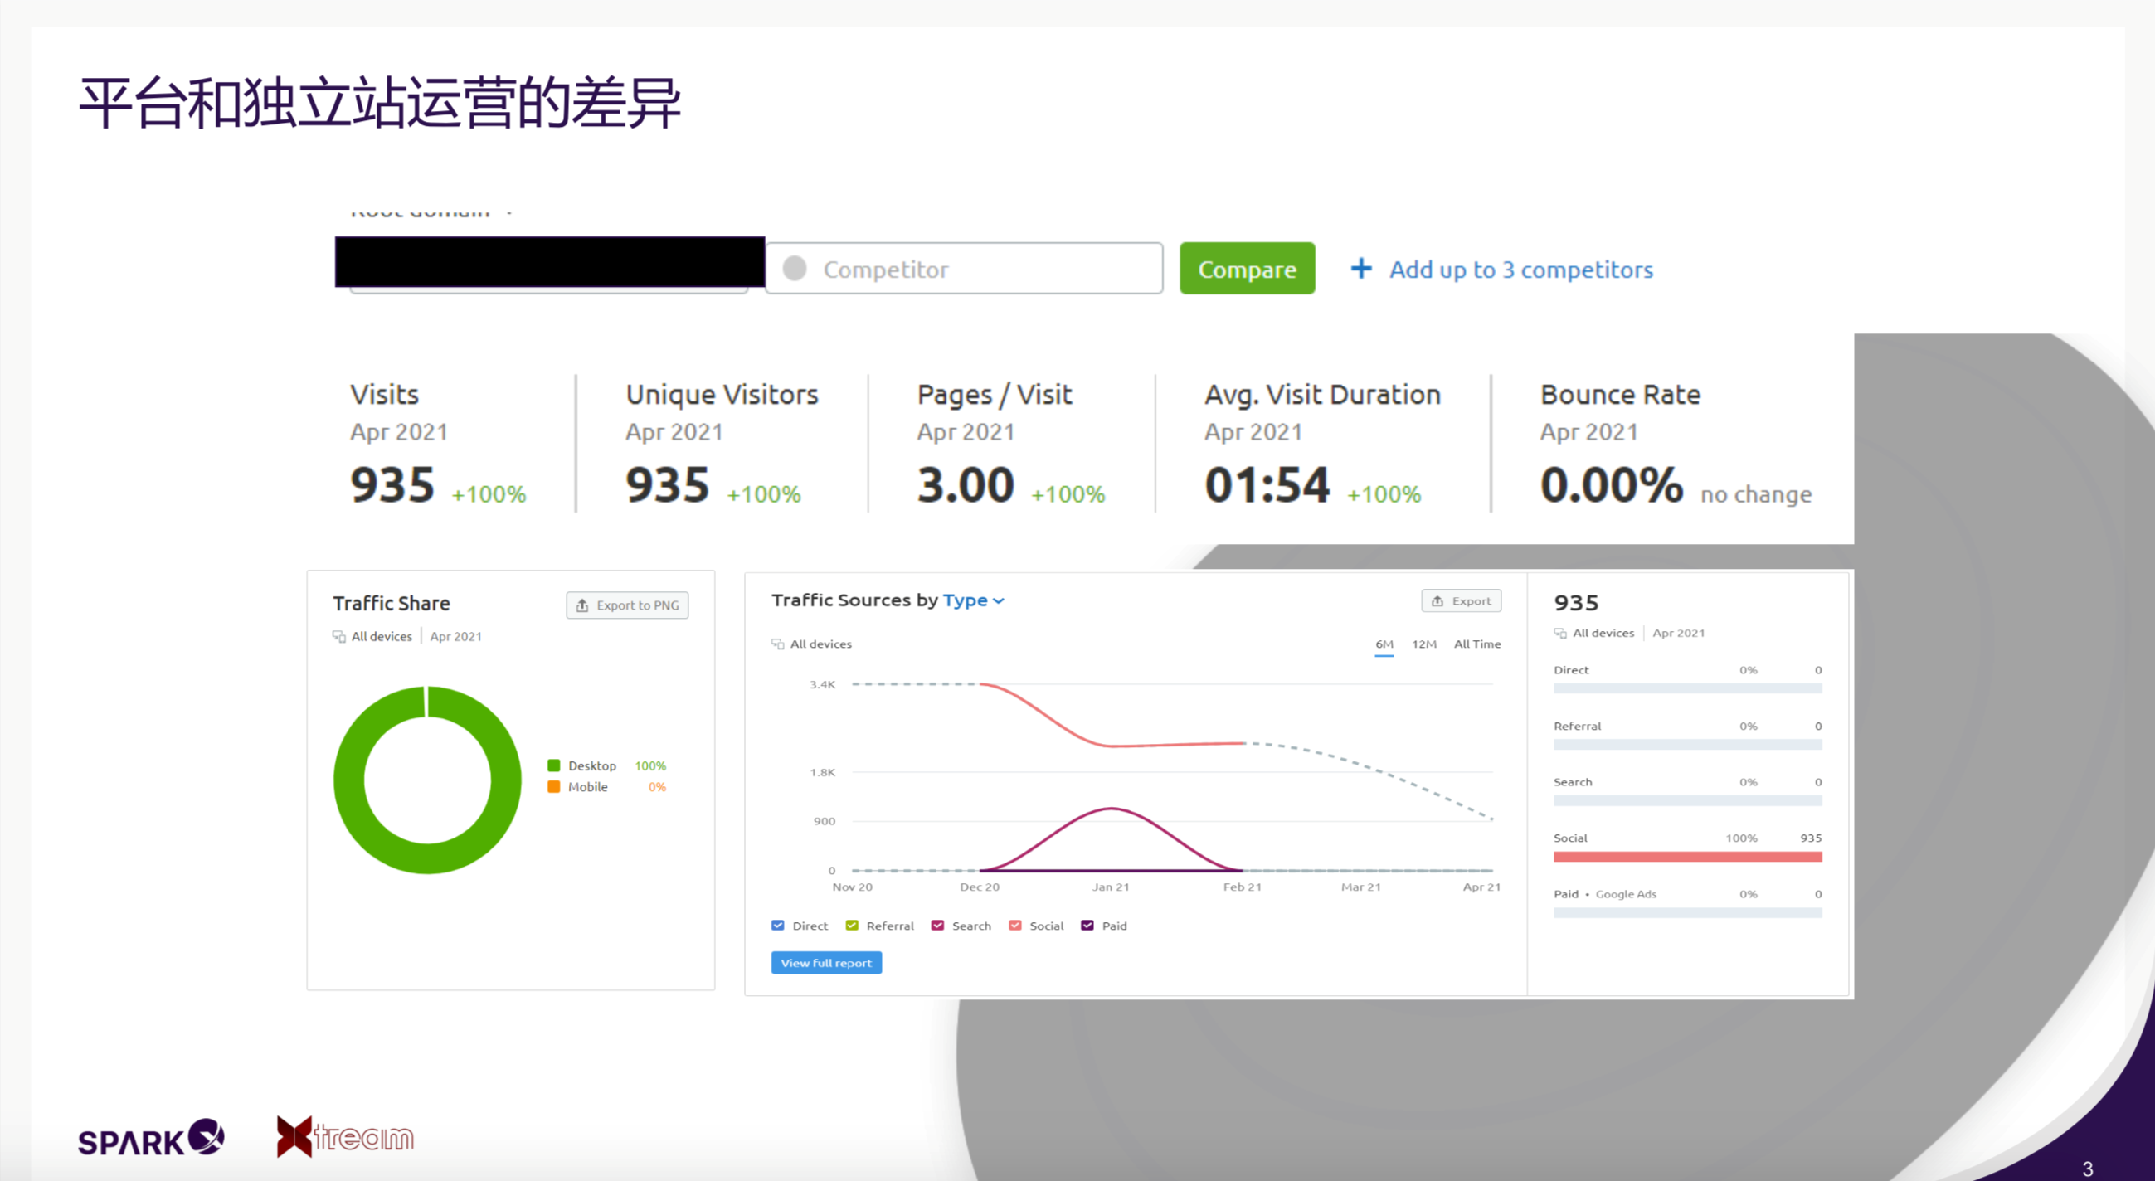Click the Unique Visitors value 935

(668, 485)
